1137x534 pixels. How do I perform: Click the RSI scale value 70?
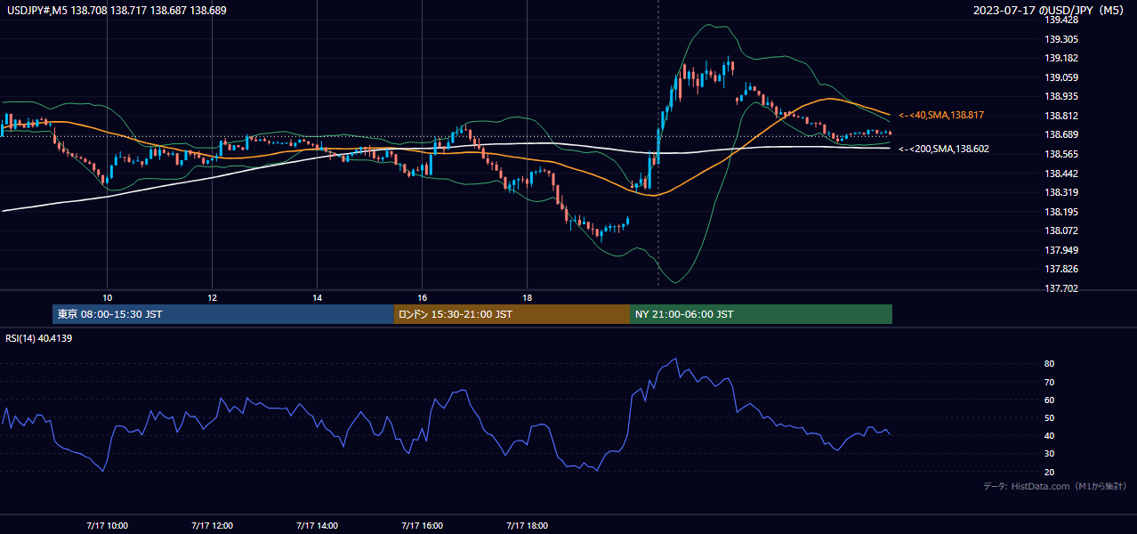click(x=1049, y=382)
